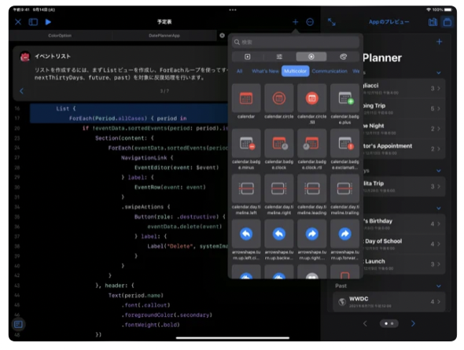This screenshot has height=350, width=464.
Task: Choose arrowshape.turn.up.right symbol
Action: [x=312, y=234]
